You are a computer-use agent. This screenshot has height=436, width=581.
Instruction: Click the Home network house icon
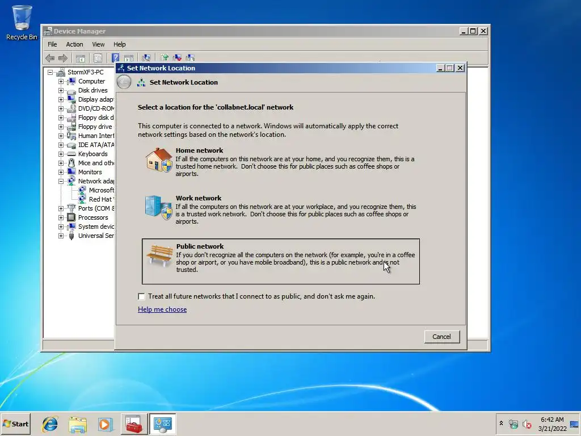pyautogui.click(x=159, y=160)
